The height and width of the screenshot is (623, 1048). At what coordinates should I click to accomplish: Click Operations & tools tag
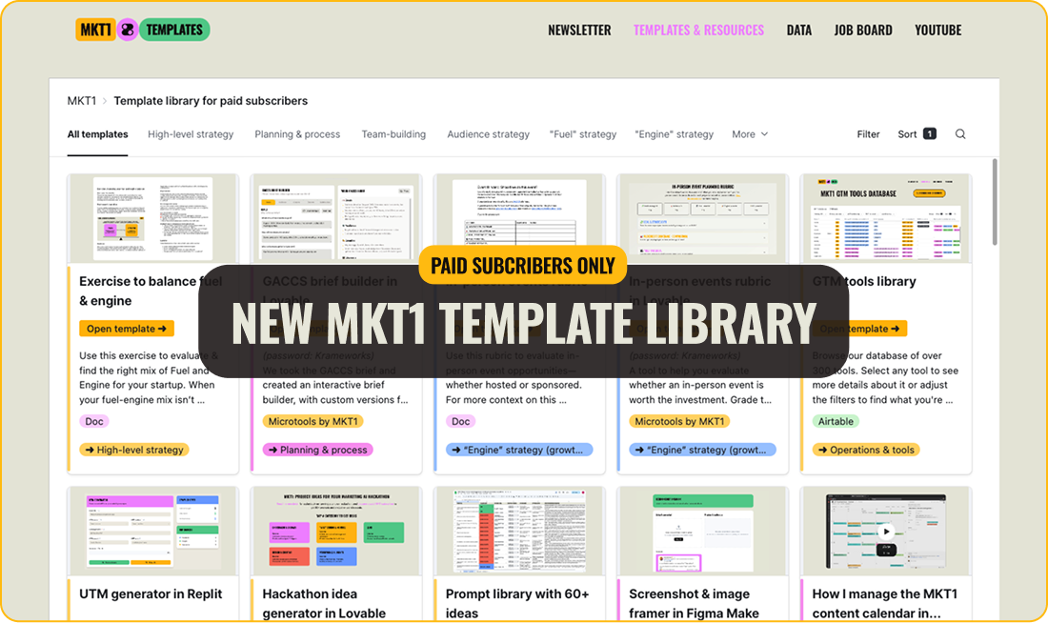coord(866,450)
